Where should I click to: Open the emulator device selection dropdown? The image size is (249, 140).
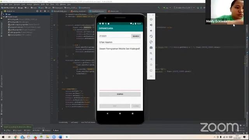tap(184, 8)
